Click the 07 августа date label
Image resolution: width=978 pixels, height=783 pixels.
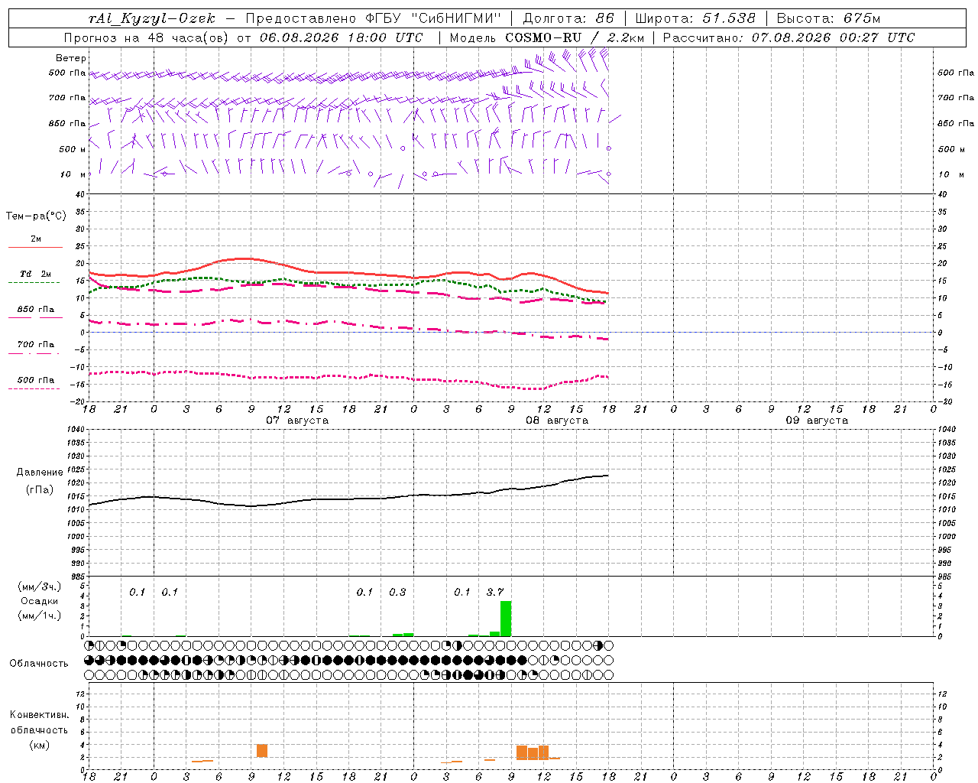click(x=297, y=421)
